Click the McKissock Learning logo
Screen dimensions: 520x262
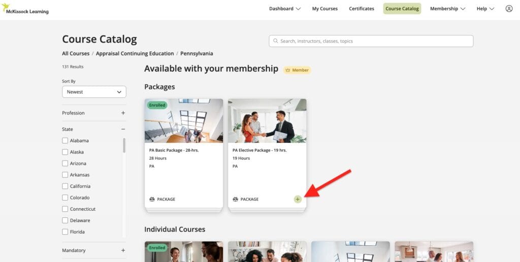click(25, 9)
